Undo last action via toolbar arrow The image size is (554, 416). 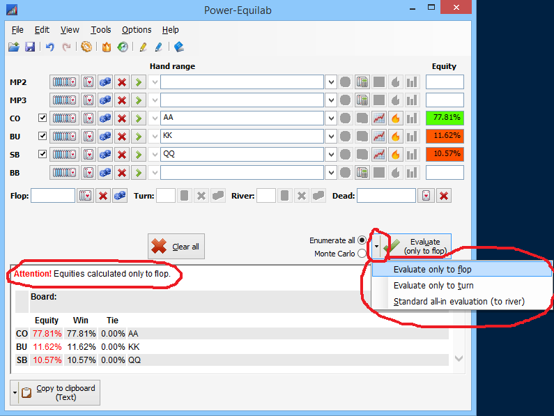point(49,47)
